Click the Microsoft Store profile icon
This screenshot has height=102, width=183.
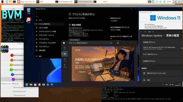coord(118,43)
